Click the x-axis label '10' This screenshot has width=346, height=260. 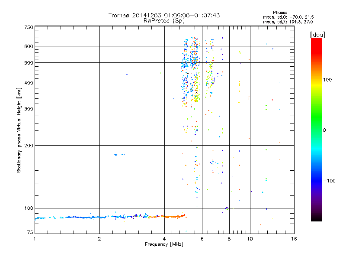pos(250,239)
